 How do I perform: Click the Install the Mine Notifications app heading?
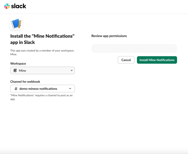point(42,39)
